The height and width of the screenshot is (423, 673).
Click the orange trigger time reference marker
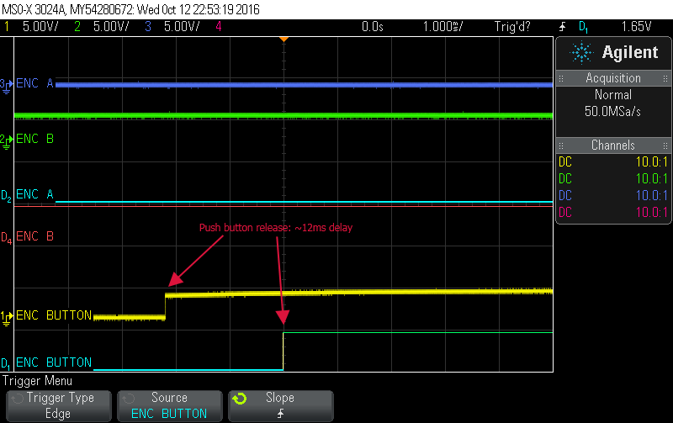[284, 39]
